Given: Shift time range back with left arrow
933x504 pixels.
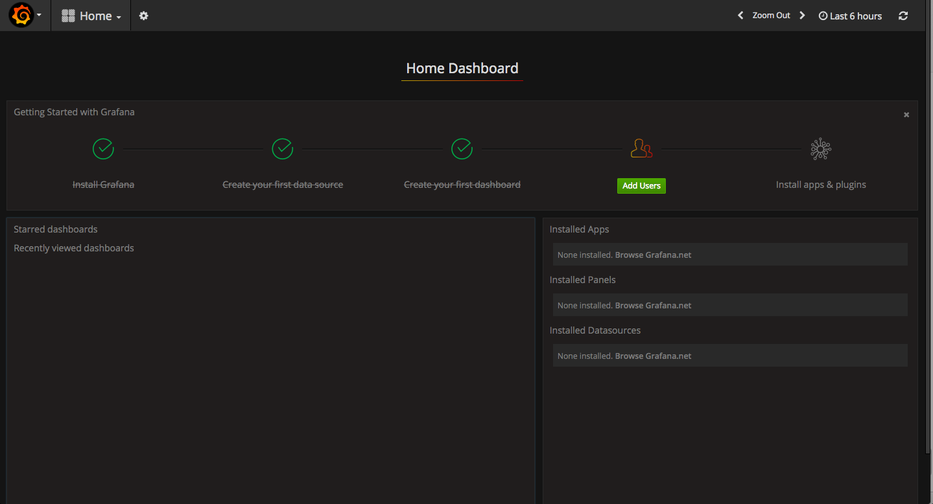Looking at the screenshot, I should pyautogui.click(x=740, y=16).
